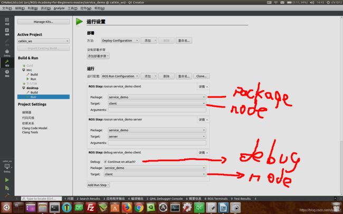Open the 9 Test Results pane
The width and height of the screenshot is (343, 214).
click(x=241, y=199)
